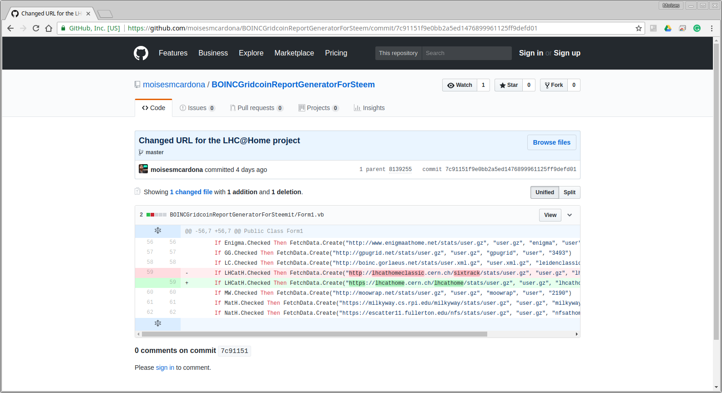The height and width of the screenshot is (393, 722).
Task: Click the browser address bar URL
Action: coord(332,28)
